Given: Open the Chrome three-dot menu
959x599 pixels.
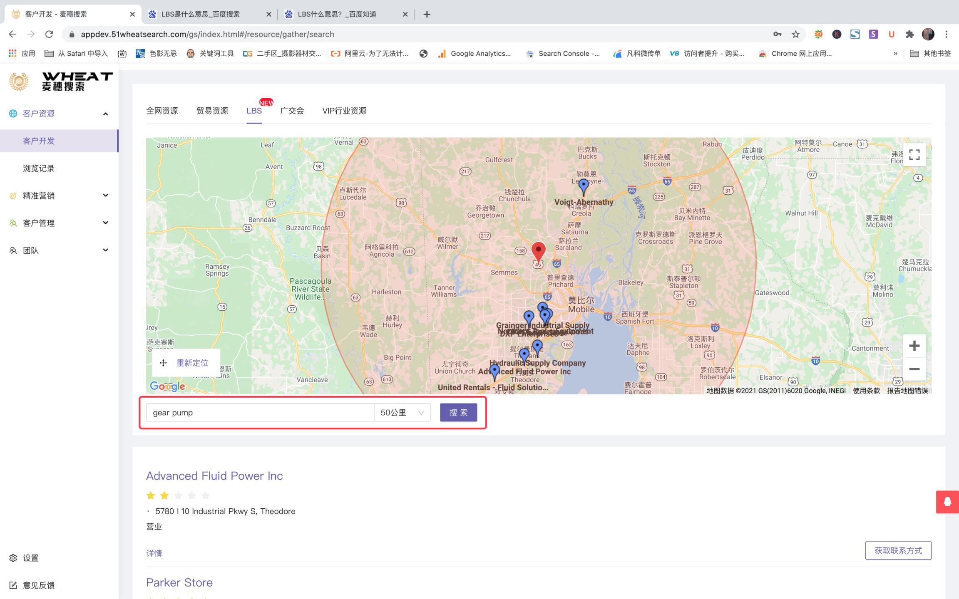Looking at the screenshot, I should point(947,34).
